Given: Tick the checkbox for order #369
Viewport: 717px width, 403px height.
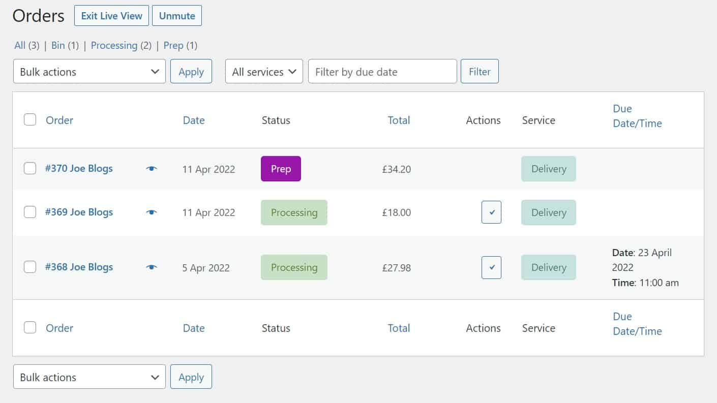Looking at the screenshot, I should (x=30, y=212).
